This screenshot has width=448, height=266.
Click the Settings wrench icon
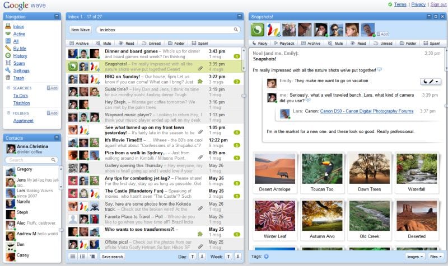coord(8,70)
